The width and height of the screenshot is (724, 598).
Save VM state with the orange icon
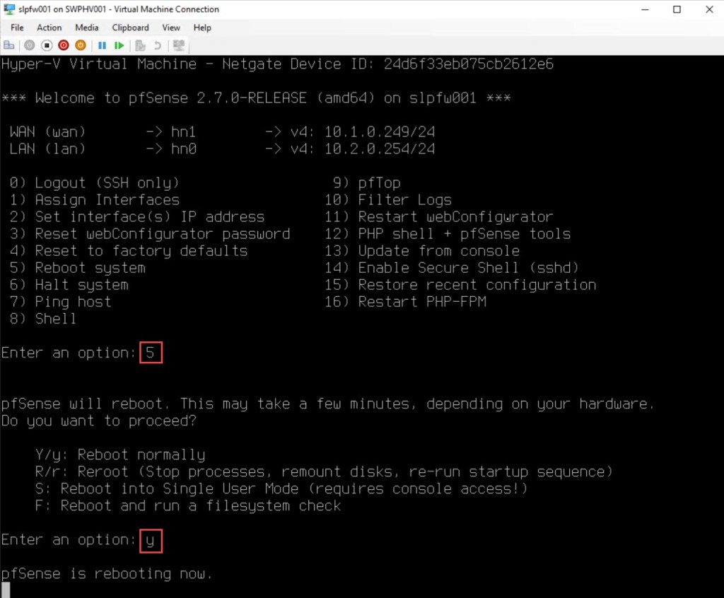click(81, 45)
